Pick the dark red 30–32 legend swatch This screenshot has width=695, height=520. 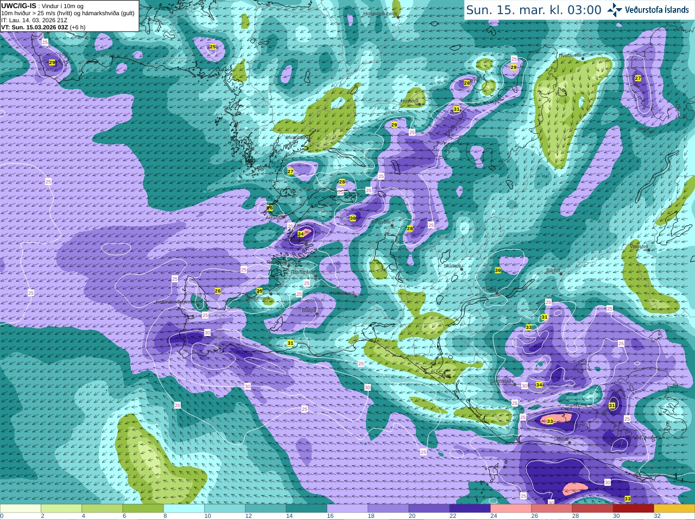(634, 508)
